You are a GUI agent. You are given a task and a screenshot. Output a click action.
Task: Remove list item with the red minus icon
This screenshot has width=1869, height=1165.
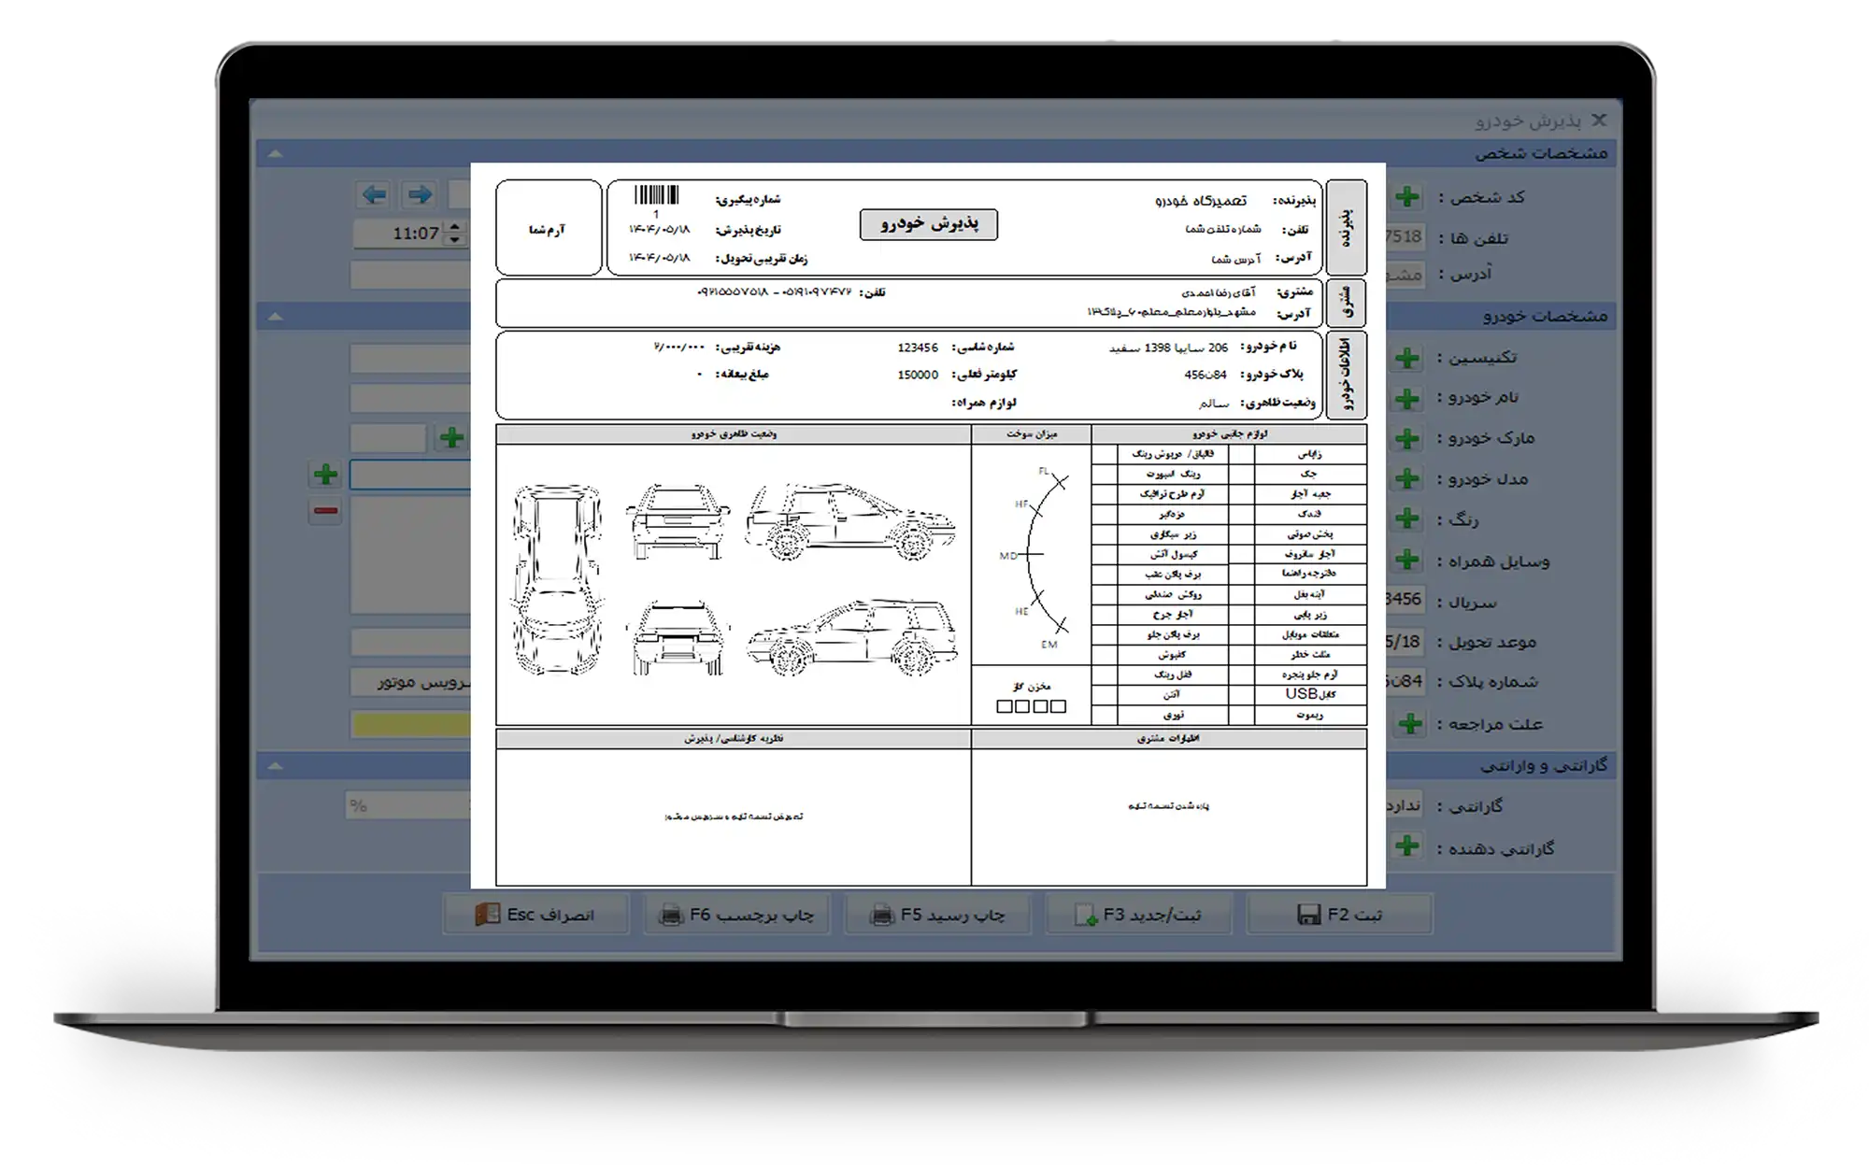click(325, 511)
